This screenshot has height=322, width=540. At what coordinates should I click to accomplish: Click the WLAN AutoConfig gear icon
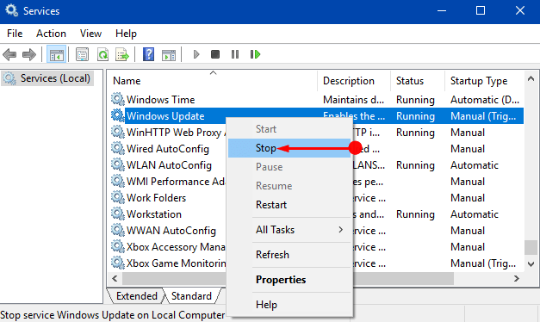[x=118, y=164]
